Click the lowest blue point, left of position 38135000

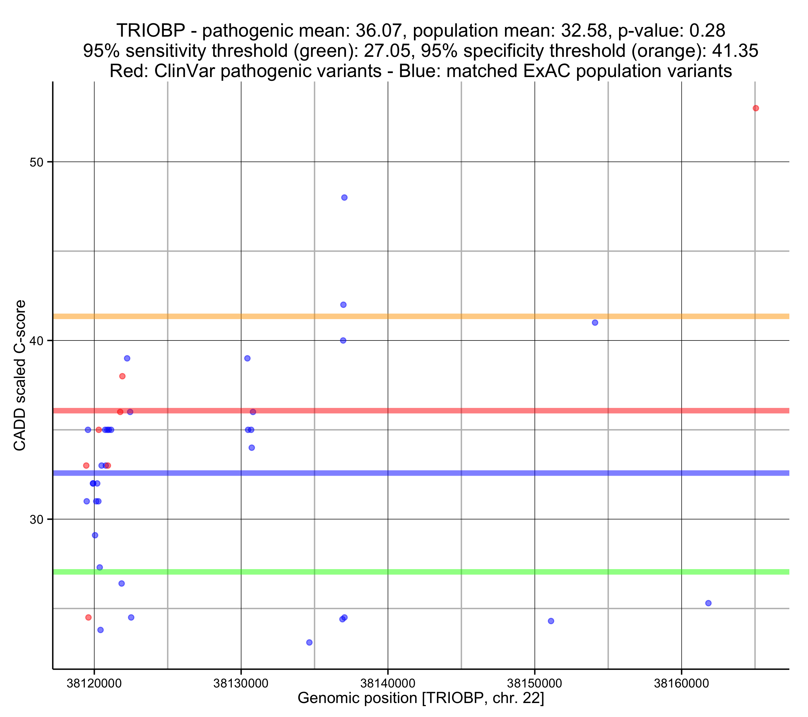coord(309,642)
